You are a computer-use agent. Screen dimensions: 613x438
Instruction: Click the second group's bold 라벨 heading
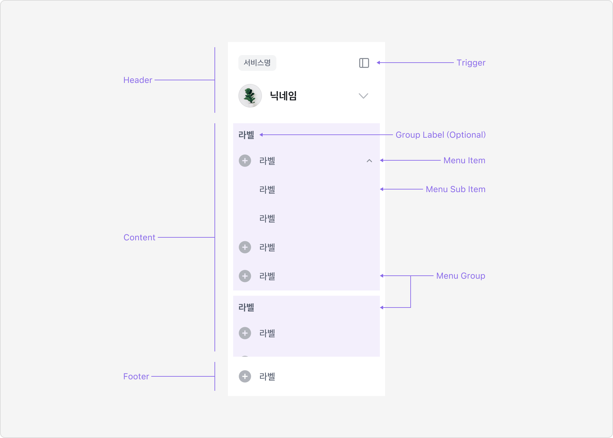tap(246, 307)
